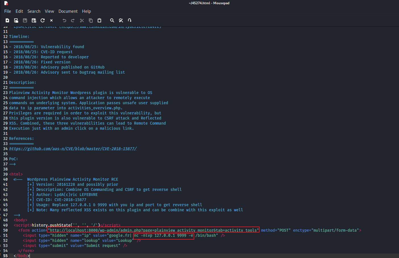Click the enctype="multipart/form-data" attribute

(x=326, y=230)
